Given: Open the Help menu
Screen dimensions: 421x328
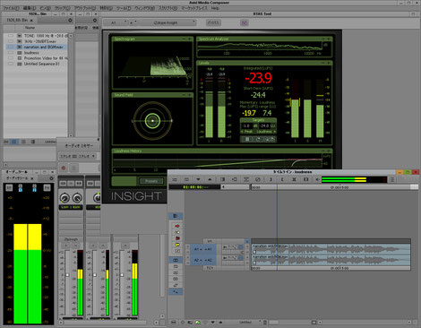Looking at the screenshot, I should (215, 8).
